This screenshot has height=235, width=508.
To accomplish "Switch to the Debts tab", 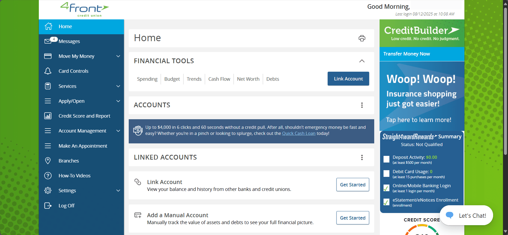I will tap(273, 79).
